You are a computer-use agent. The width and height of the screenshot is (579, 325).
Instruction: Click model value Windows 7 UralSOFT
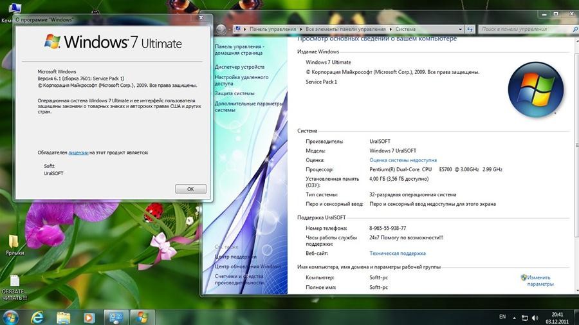392,151
